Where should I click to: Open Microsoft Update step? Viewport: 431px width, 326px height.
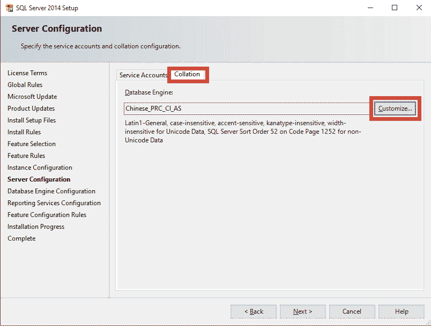click(x=32, y=96)
